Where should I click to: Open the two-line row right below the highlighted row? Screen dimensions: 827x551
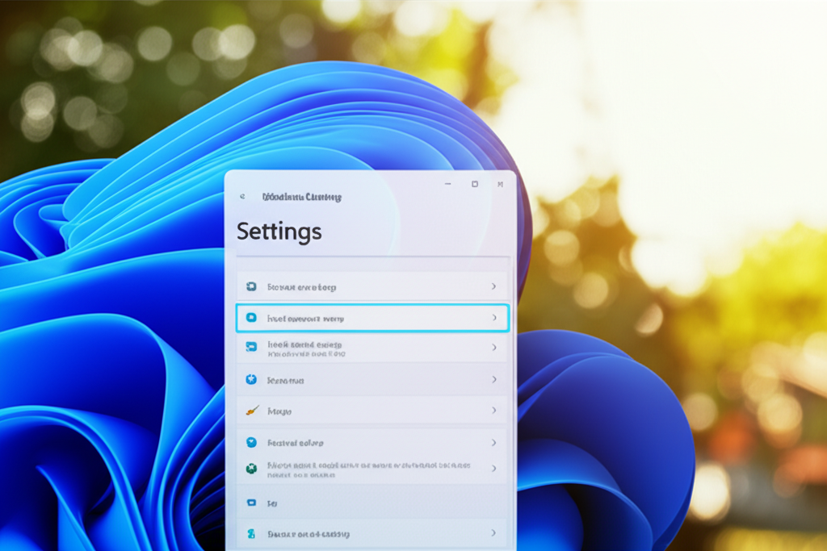372,349
